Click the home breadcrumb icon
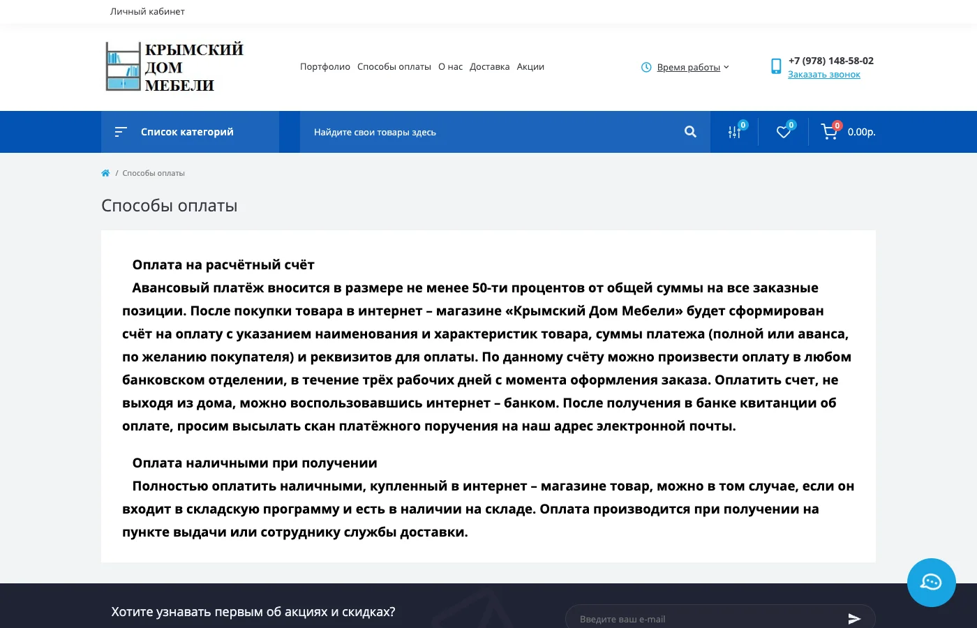This screenshot has height=628, width=977. 105,173
